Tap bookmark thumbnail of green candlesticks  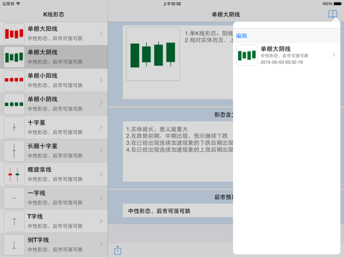pos(247,55)
